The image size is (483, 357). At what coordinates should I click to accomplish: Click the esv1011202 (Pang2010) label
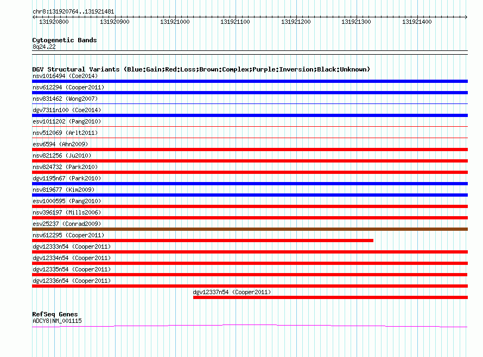tap(67, 121)
